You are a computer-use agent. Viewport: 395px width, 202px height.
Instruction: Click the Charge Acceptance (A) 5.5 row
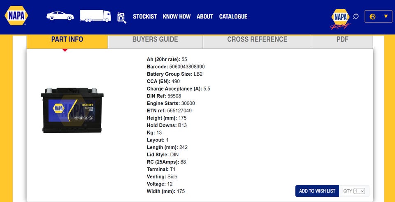pyautogui.click(x=178, y=89)
